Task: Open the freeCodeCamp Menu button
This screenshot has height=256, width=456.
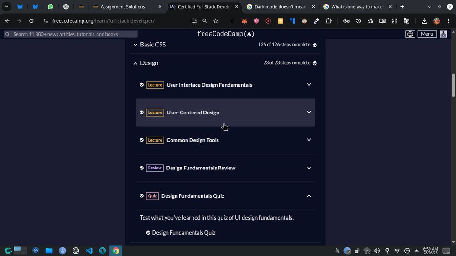Action: click(427, 34)
